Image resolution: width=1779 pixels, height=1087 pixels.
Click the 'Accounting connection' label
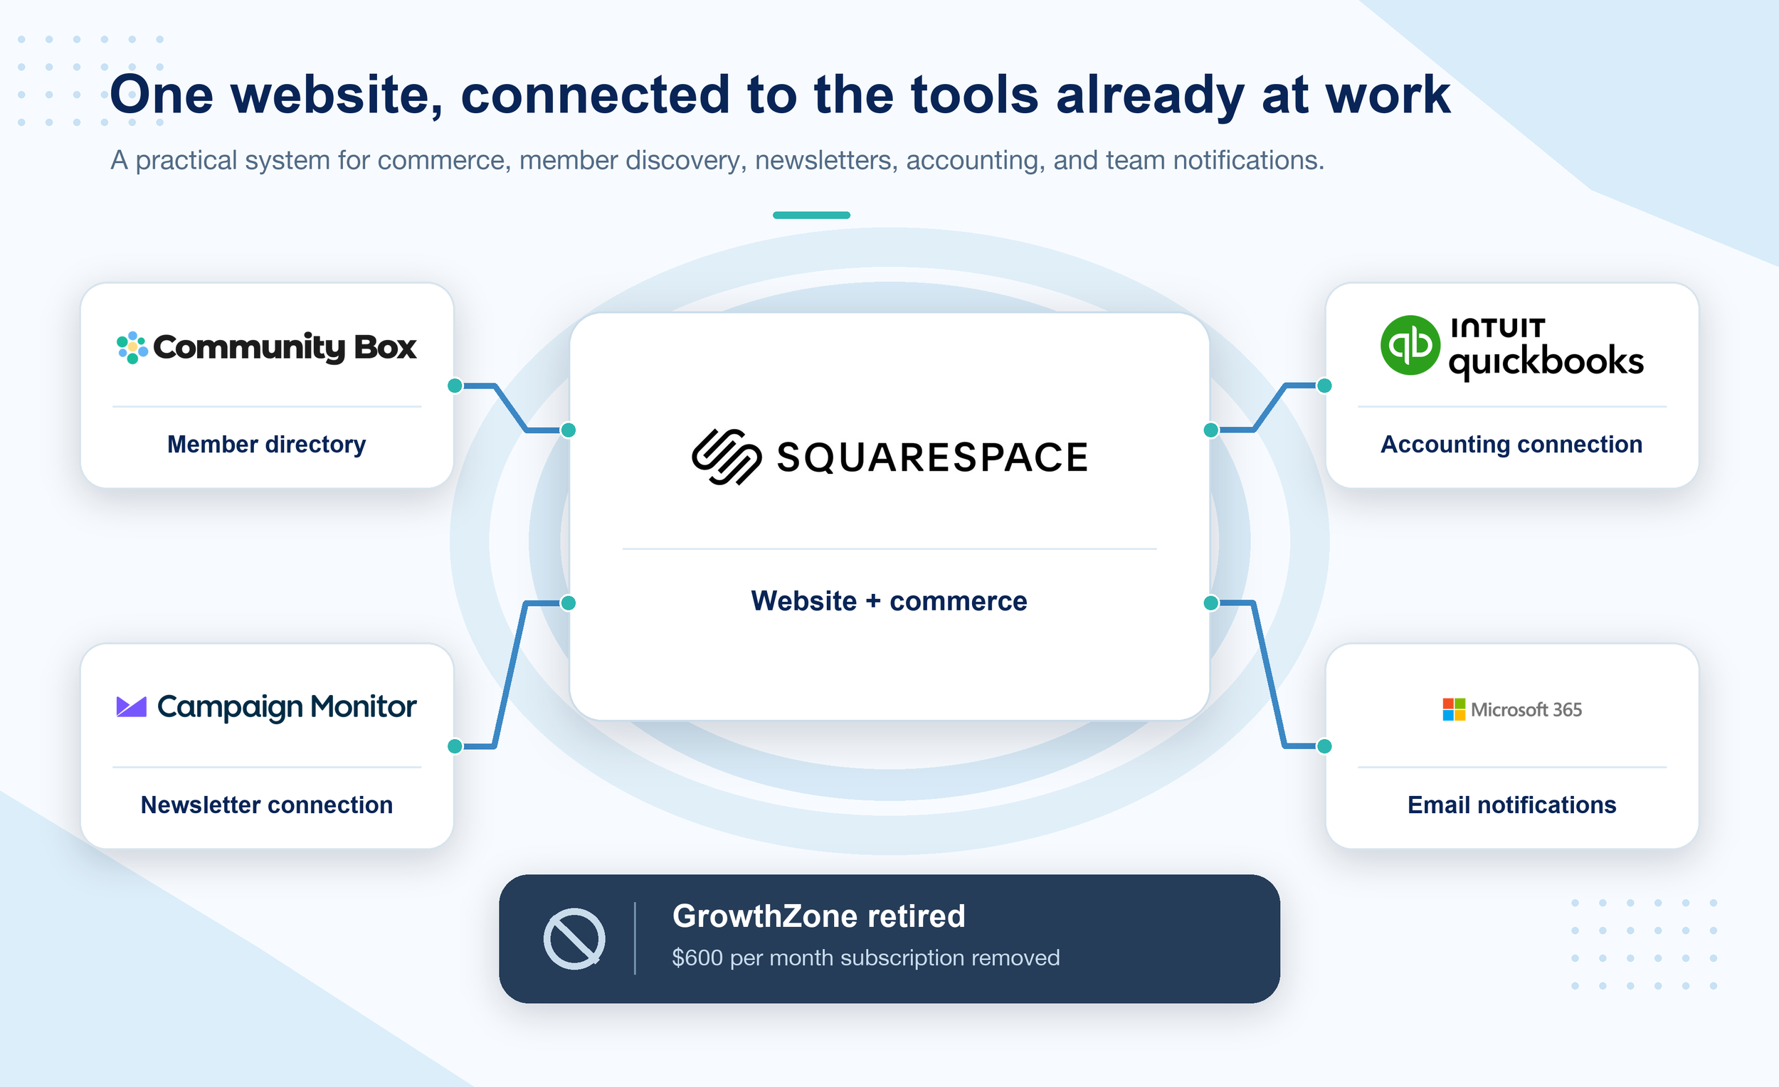[x=1511, y=445]
